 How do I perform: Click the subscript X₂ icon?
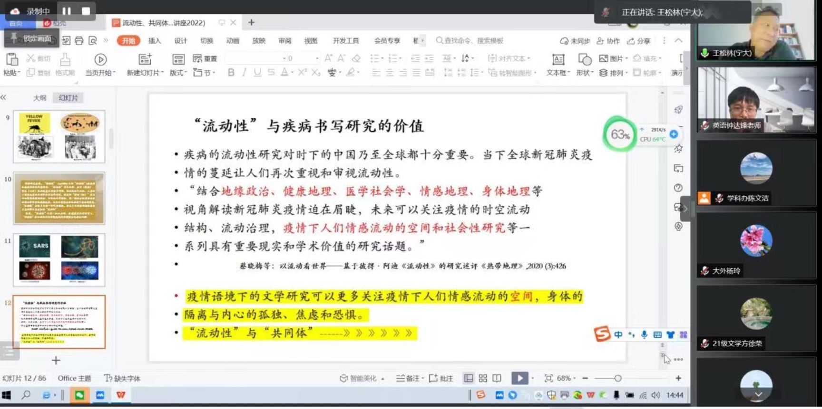point(315,72)
